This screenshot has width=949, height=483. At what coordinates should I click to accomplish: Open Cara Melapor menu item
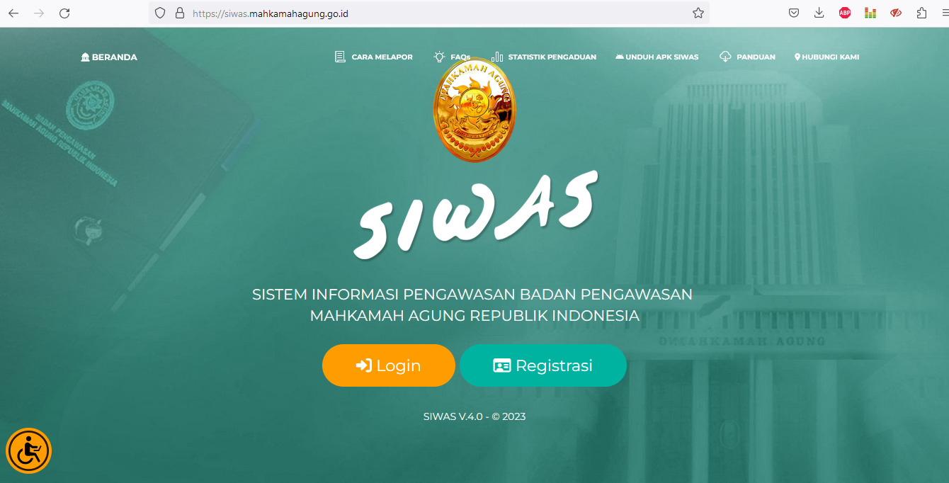(374, 57)
